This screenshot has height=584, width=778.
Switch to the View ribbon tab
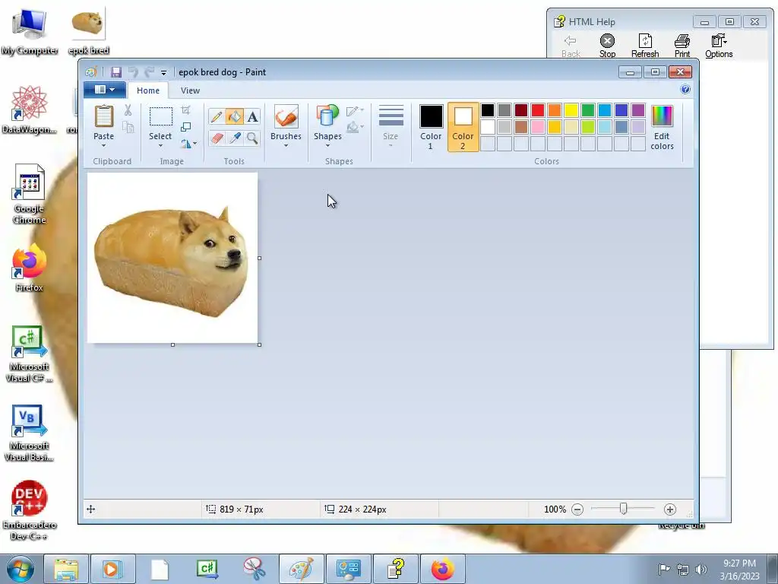point(190,90)
